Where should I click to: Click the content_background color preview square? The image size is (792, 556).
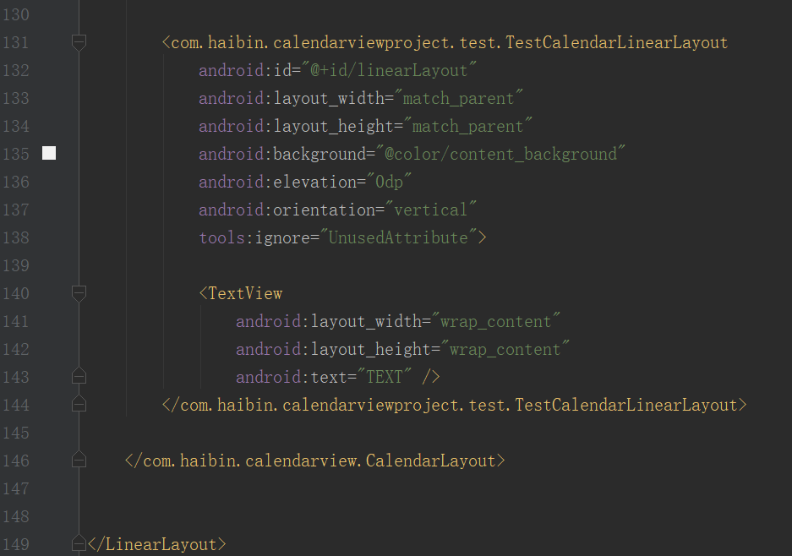[x=48, y=153]
